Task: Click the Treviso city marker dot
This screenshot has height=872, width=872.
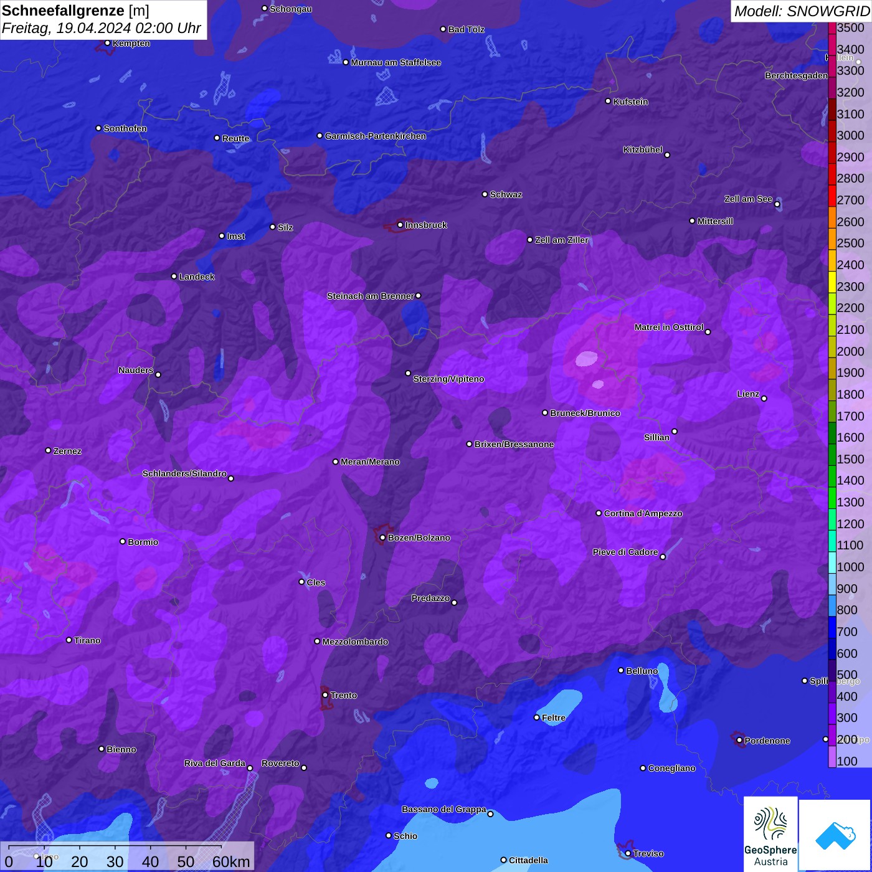Action: [628, 853]
